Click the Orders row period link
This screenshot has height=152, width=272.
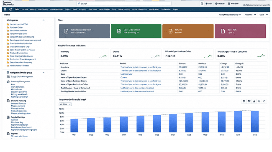141,71
